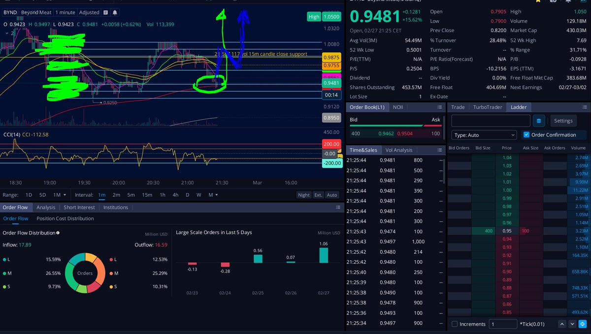Select the Ladder tab

519,107
